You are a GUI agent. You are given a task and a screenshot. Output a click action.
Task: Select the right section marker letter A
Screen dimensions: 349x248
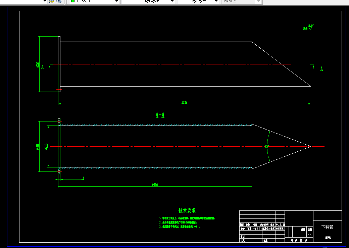coord(321,69)
